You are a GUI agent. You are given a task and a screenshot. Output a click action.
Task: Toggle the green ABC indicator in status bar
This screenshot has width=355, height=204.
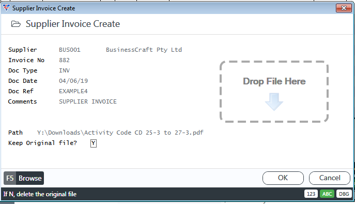[x=327, y=194]
